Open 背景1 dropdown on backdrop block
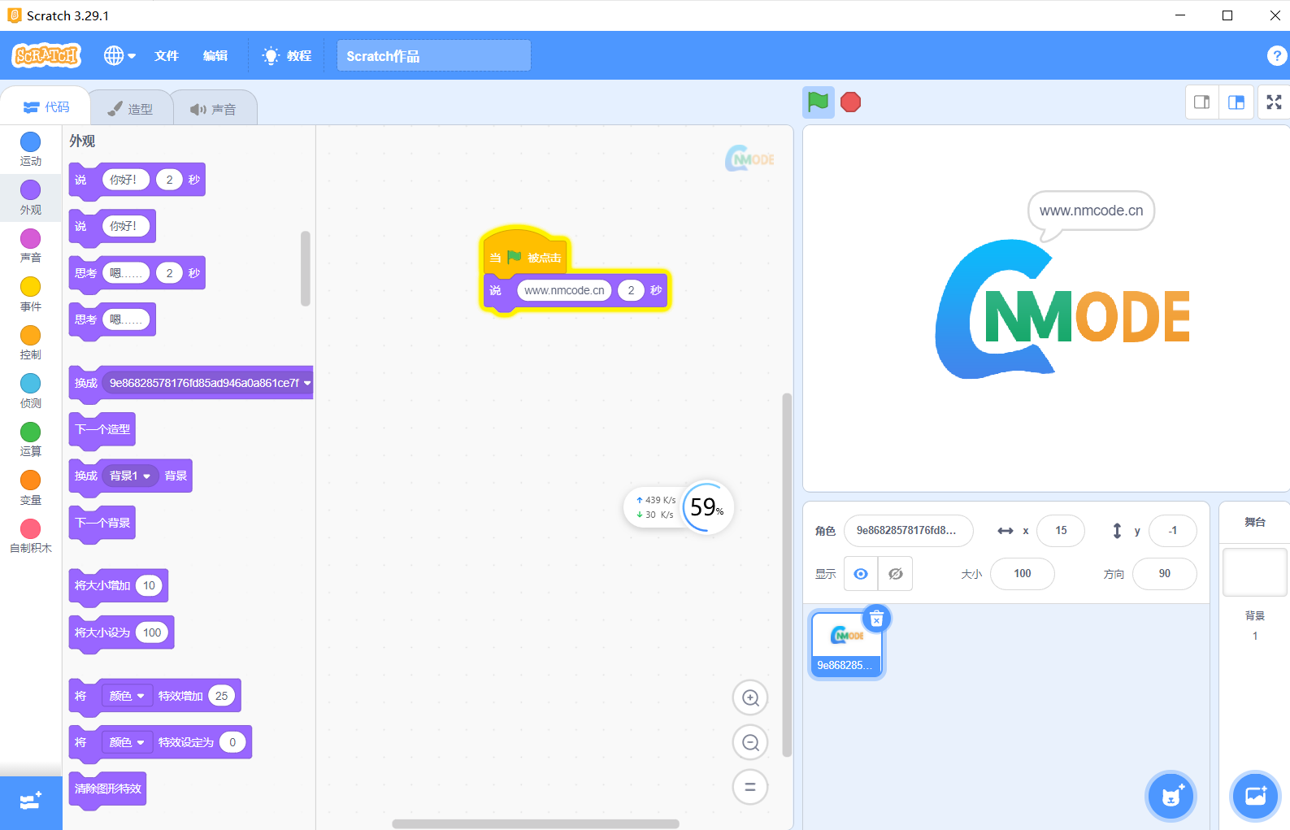 [x=131, y=476]
